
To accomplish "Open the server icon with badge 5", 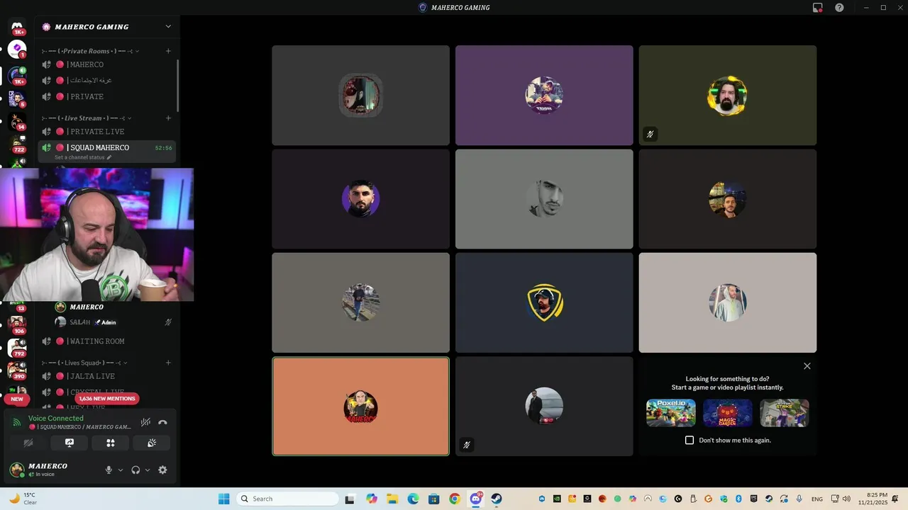I will (17, 98).
